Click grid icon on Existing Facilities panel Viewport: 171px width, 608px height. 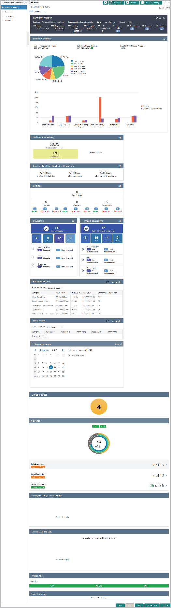tap(120, 166)
